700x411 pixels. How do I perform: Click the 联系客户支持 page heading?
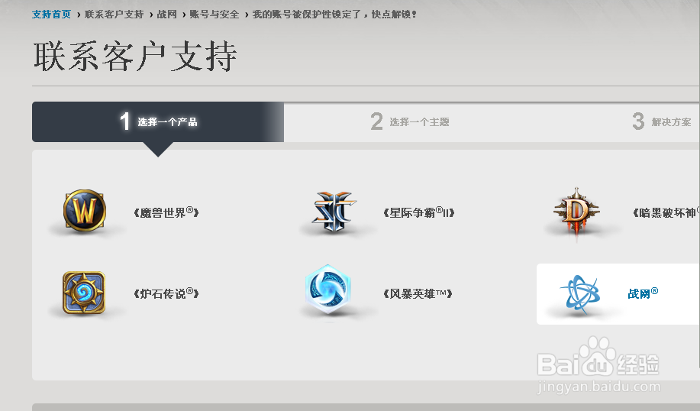[135, 57]
